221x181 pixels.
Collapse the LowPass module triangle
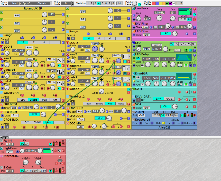pos(133,8)
